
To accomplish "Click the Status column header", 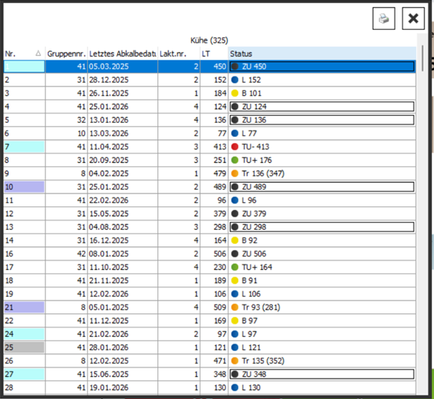I will tap(322, 54).
